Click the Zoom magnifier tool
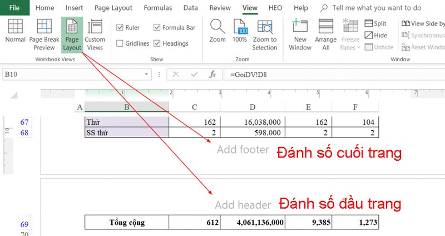Screen dimensions: 445x236 point(217,31)
